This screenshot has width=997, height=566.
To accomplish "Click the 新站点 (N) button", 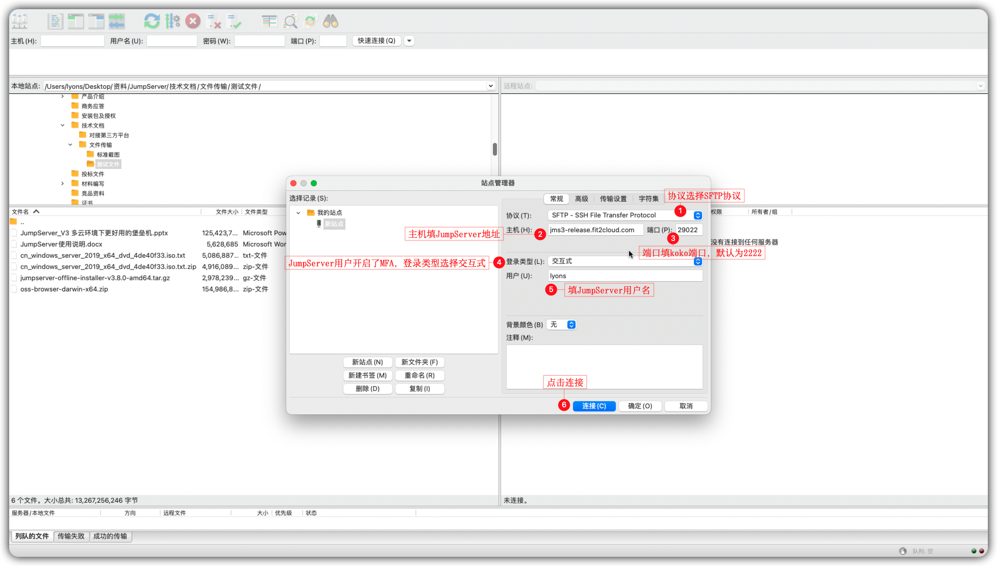I will [x=367, y=362].
